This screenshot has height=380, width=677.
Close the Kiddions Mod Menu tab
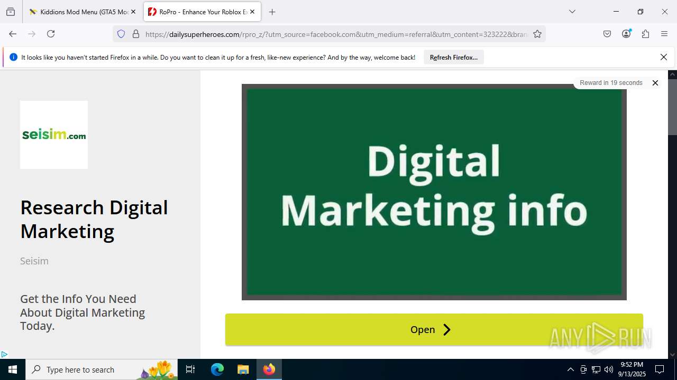click(133, 12)
